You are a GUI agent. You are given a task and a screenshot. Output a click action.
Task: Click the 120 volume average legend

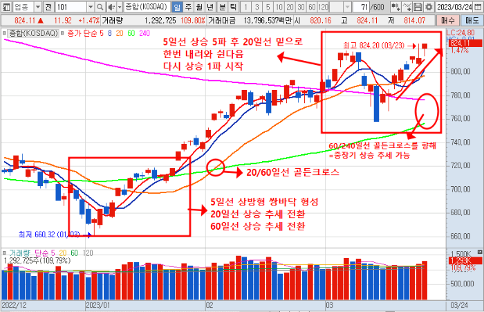[88, 253]
